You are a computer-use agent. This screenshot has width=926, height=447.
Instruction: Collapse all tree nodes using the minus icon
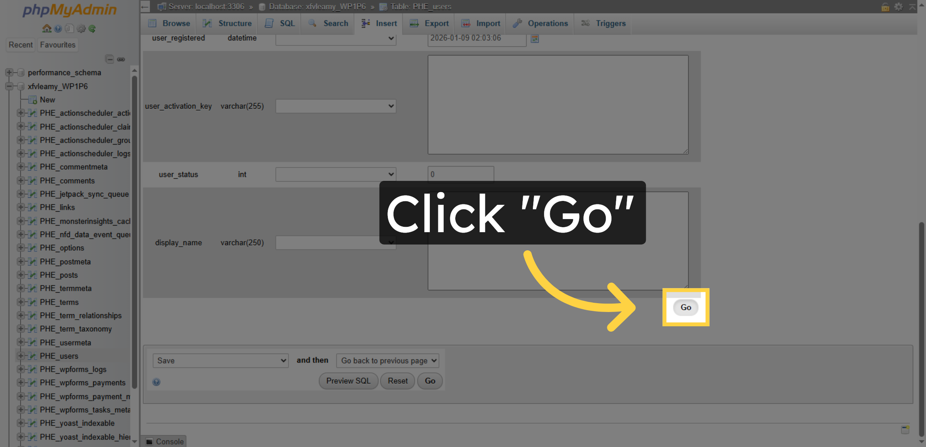pyautogui.click(x=109, y=59)
